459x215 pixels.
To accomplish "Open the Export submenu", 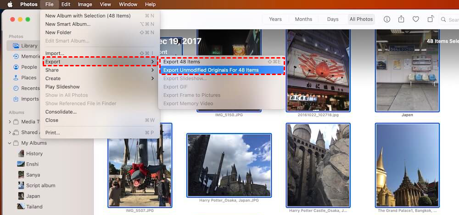I will tap(100, 62).
